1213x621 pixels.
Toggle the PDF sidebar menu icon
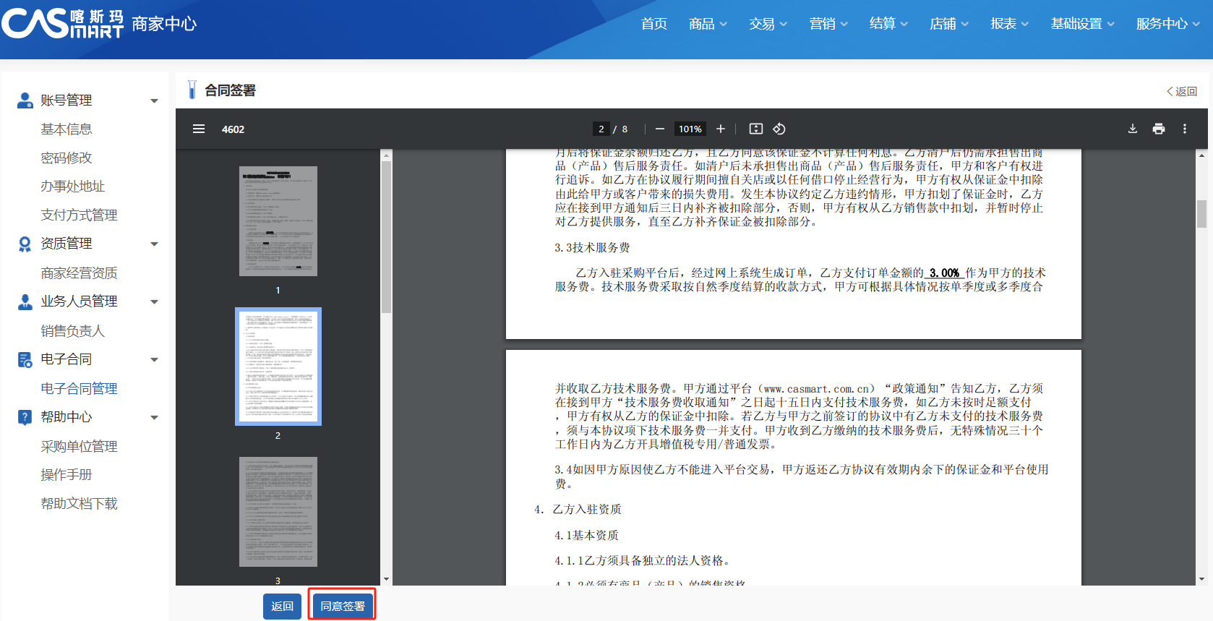[x=199, y=129]
